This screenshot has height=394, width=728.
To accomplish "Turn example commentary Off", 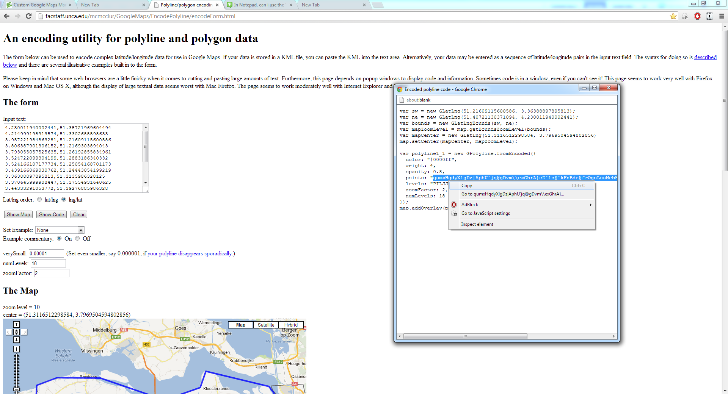I will [77, 238].
